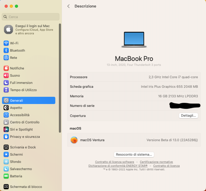Click the Notifiche bell icon
Image resolution: width=206 pixels, height=191 pixels.
tap(6, 68)
